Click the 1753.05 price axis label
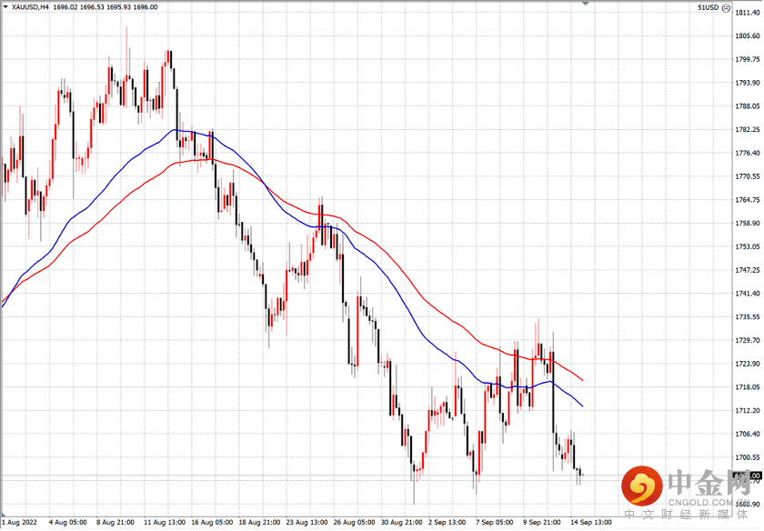Screen dimensions: 764x531 pos(747,246)
